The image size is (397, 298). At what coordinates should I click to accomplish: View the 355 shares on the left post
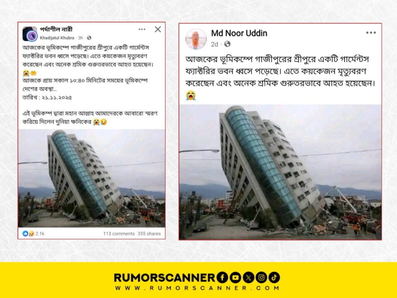tap(149, 234)
